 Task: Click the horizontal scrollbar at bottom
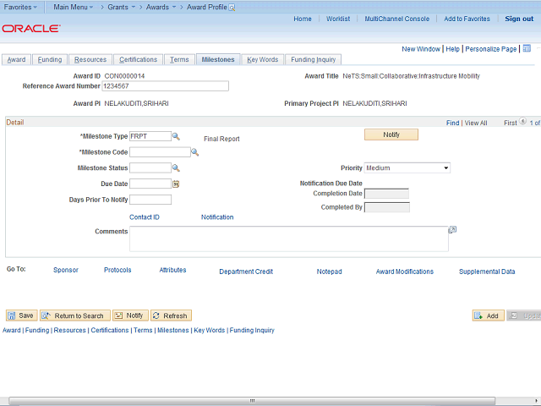(x=252, y=401)
